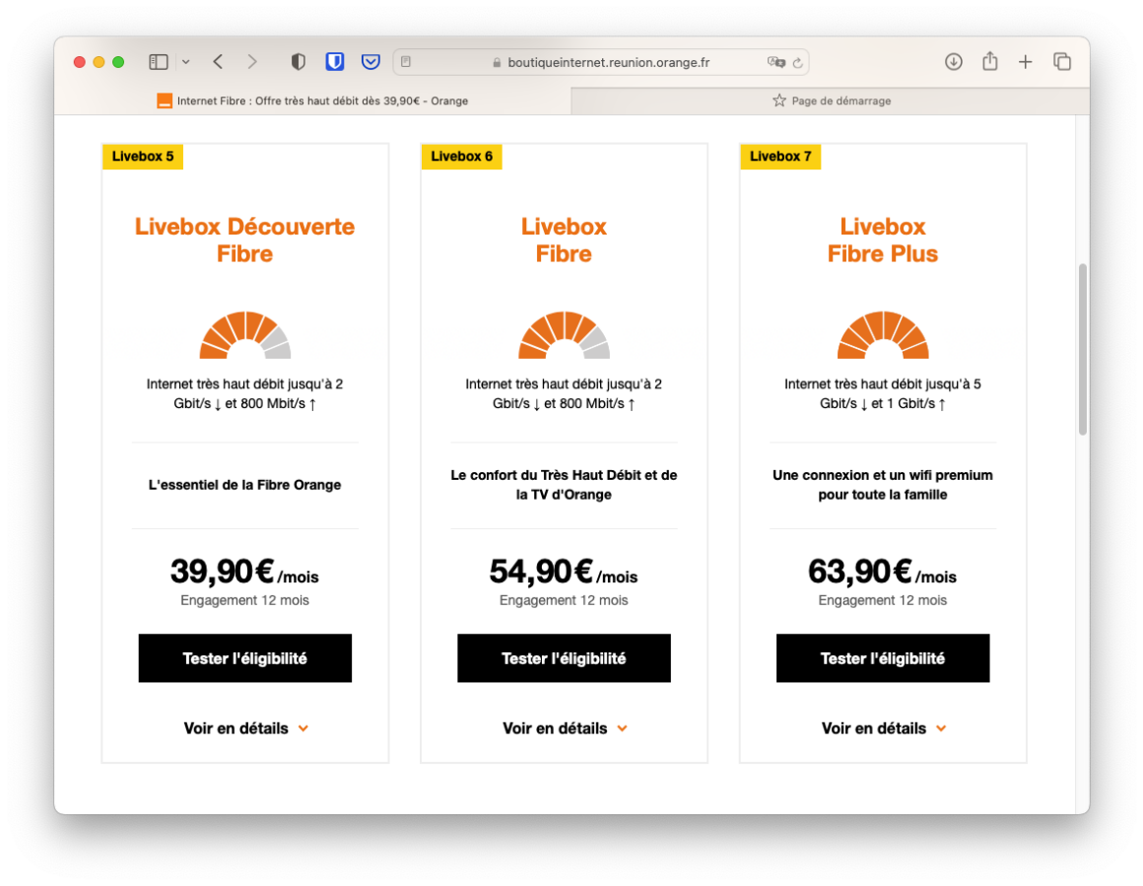Expand Voir en détails for Livebox Fibre
The width and height of the screenshot is (1143, 886).
pos(564,728)
